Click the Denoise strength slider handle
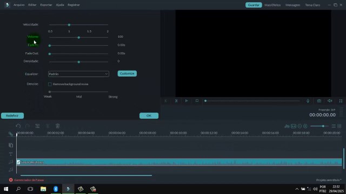 50,92
